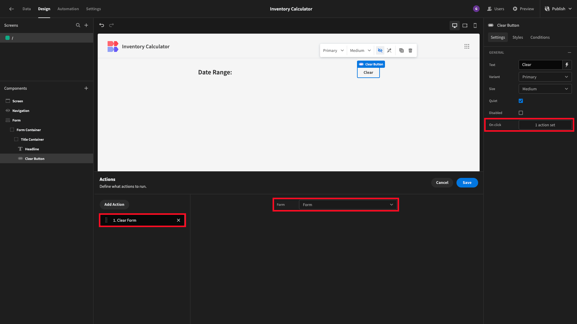Open the On click action set
Image resolution: width=577 pixels, height=324 pixels.
pyautogui.click(x=545, y=125)
